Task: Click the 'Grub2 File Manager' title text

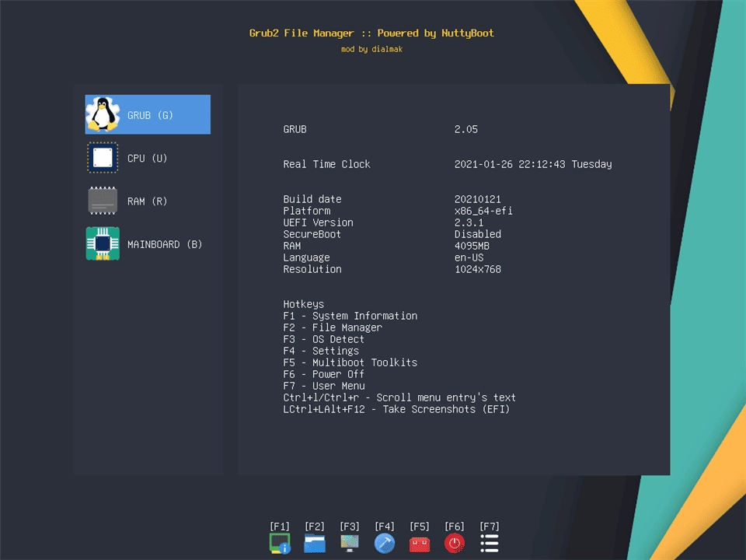Action: coord(302,33)
